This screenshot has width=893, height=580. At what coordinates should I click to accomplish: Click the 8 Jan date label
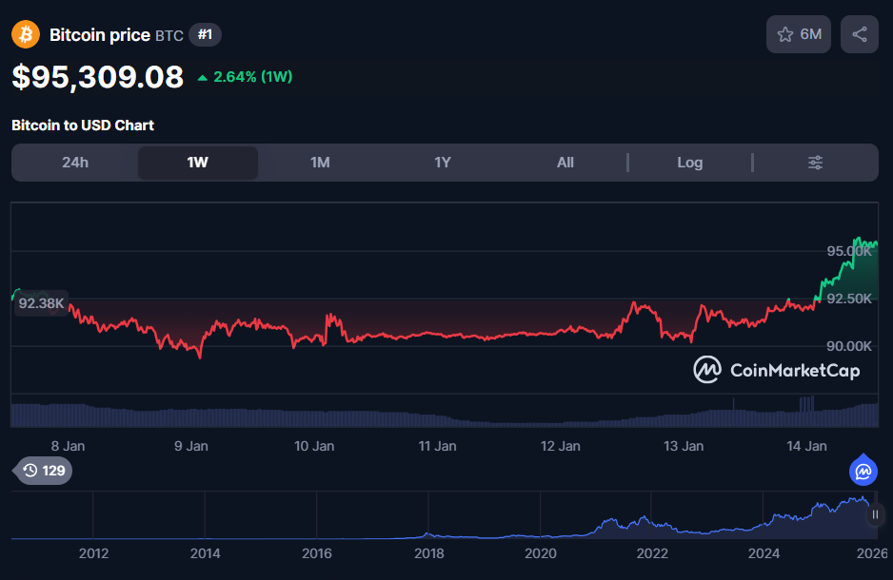(x=68, y=446)
